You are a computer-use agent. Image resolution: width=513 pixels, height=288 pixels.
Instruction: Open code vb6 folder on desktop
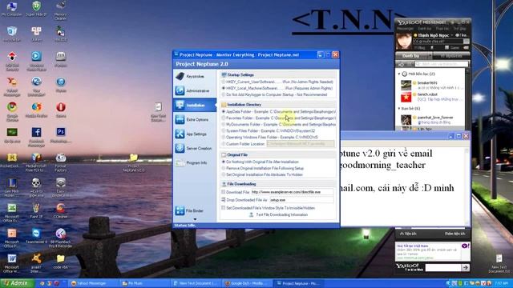(x=61, y=262)
